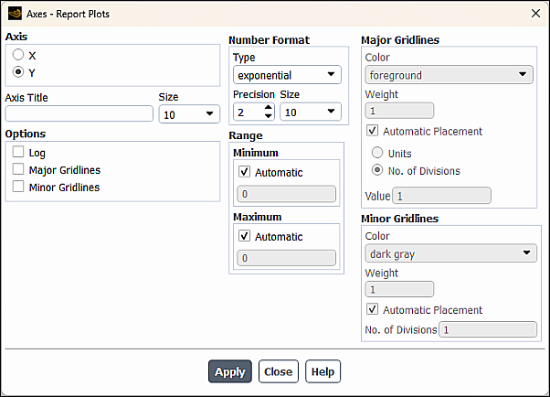The image size is (550, 397).
Task: Open the Number Format Size dropdown
Action: click(310, 112)
